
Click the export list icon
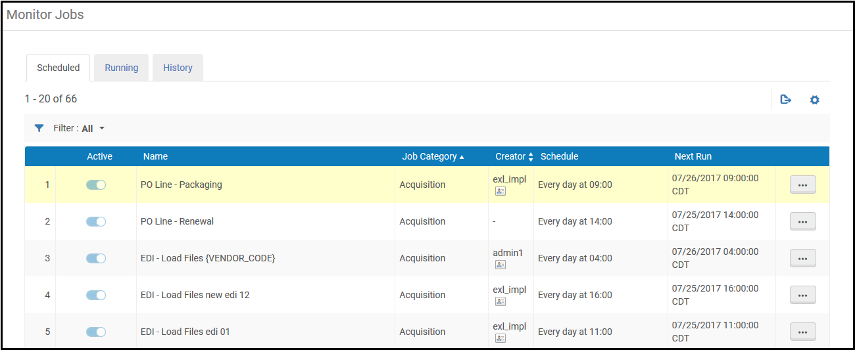[785, 100]
